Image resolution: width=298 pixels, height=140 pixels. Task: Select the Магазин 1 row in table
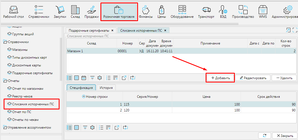click(92, 51)
